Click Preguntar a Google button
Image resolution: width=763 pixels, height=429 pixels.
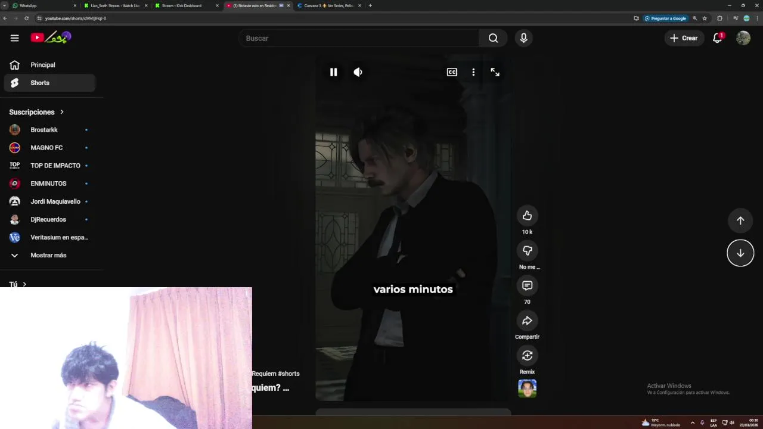[x=666, y=18]
